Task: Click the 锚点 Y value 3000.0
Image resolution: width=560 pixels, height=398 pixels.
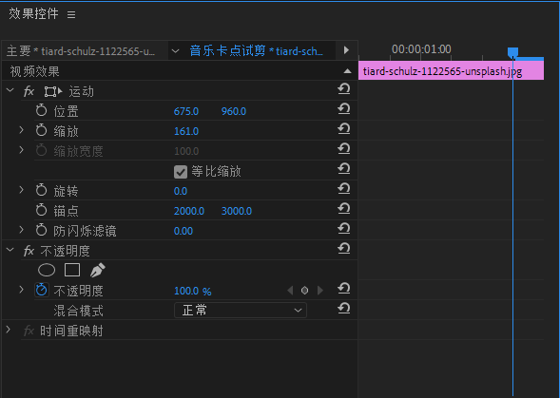Action: pos(237,211)
